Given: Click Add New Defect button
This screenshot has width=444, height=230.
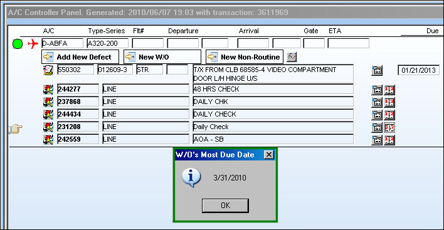Looking at the screenshot, I should click(x=80, y=57).
